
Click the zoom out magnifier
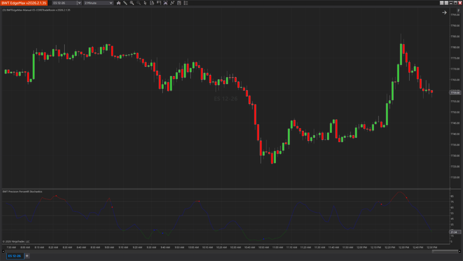click(x=138, y=3)
